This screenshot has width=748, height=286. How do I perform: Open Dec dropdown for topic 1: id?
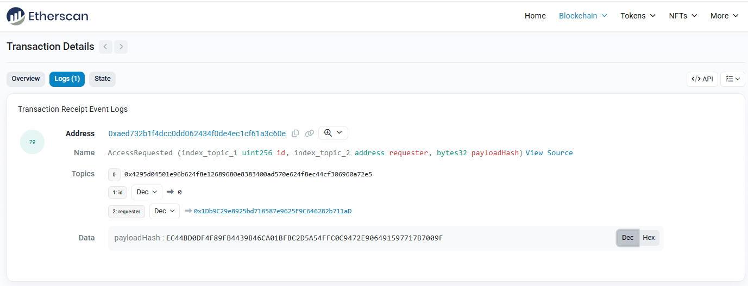pos(147,192)
